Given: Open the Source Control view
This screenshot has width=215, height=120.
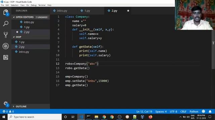Looking at the screenshot, I should [x=6, y=35].
